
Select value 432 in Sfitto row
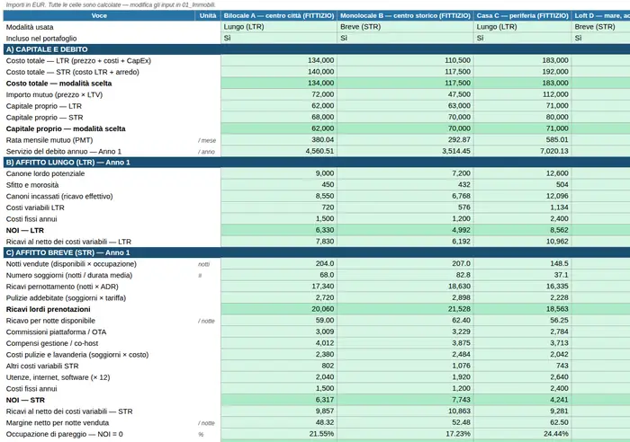point(464,184)
